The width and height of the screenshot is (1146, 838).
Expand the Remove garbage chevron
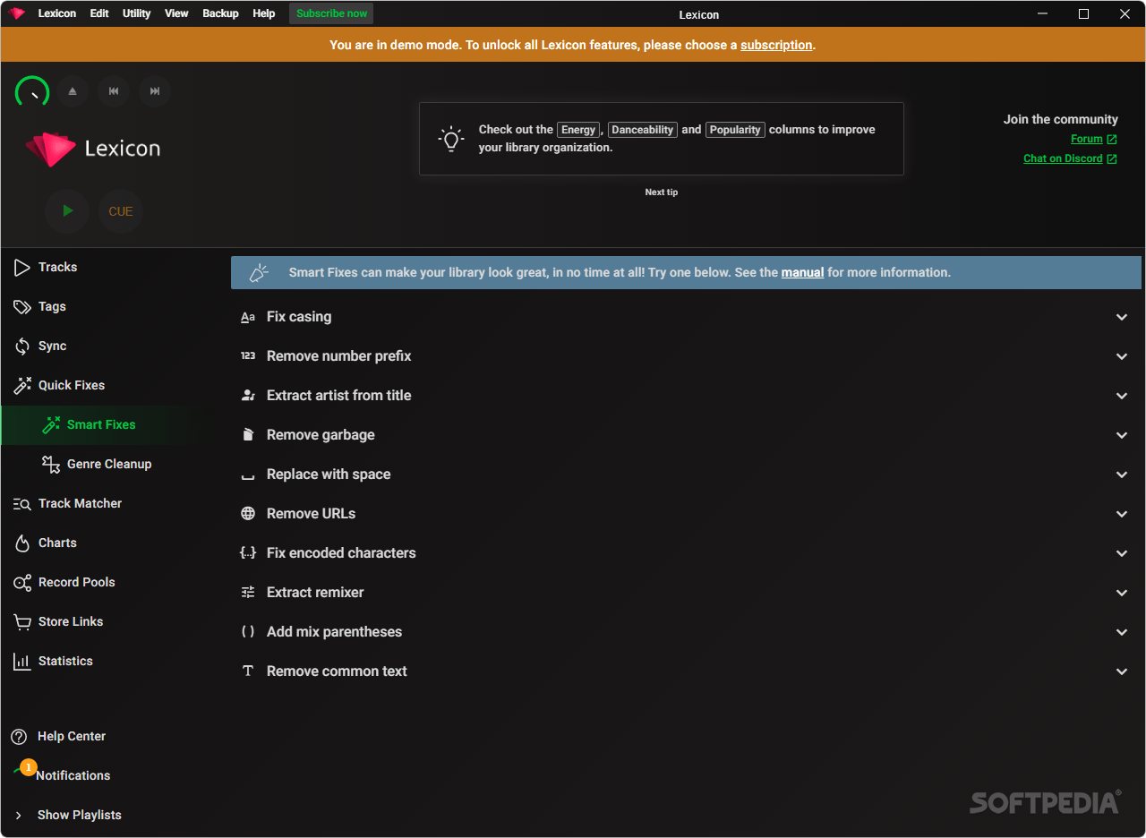[1122, 435]
